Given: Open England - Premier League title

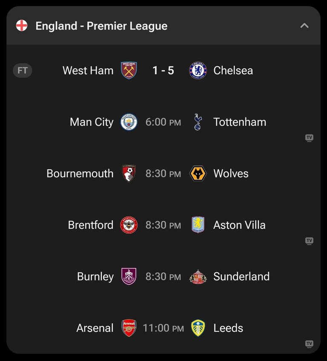Looking at the screenshot, I should [x=101, y=26].
